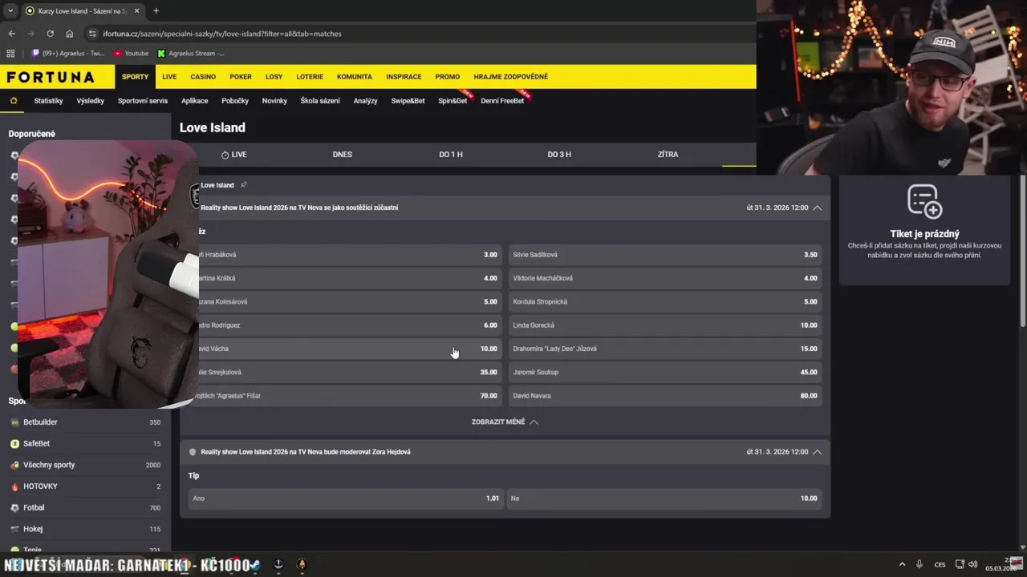Collapse the Zora Hejdová moderator market chevron
The width and height of the screenshot is (1027, 577).
817,452
